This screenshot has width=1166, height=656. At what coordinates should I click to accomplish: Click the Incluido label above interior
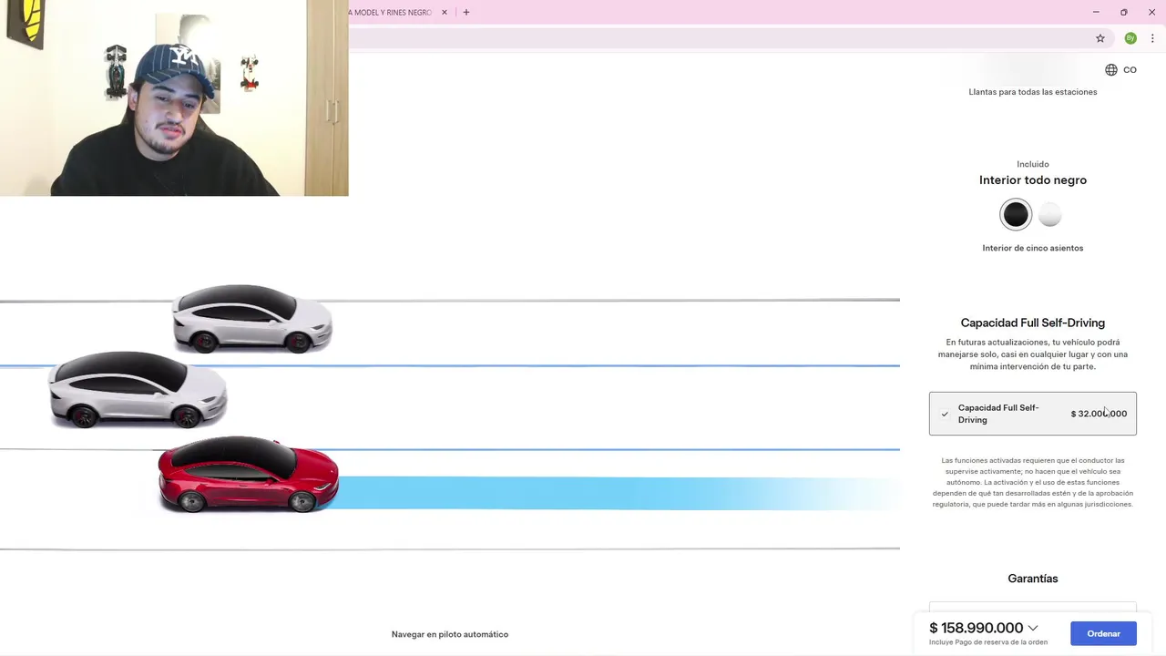1033,164
